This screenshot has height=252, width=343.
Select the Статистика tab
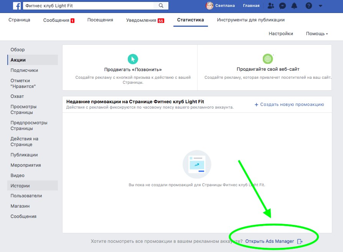coord(191,20)
